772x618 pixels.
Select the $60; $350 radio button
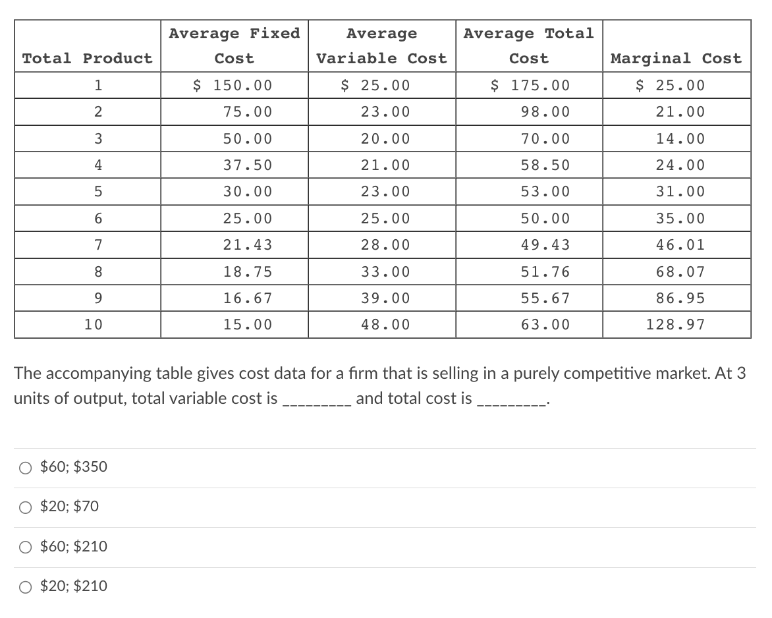[25, 468]
